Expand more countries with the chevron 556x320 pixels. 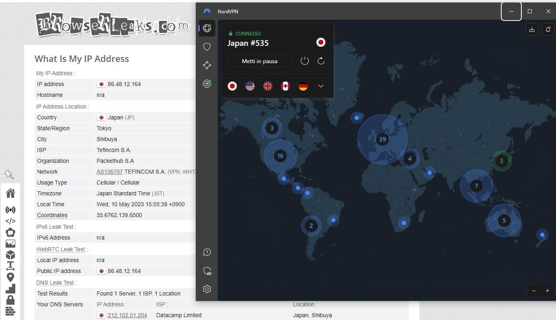321,86
